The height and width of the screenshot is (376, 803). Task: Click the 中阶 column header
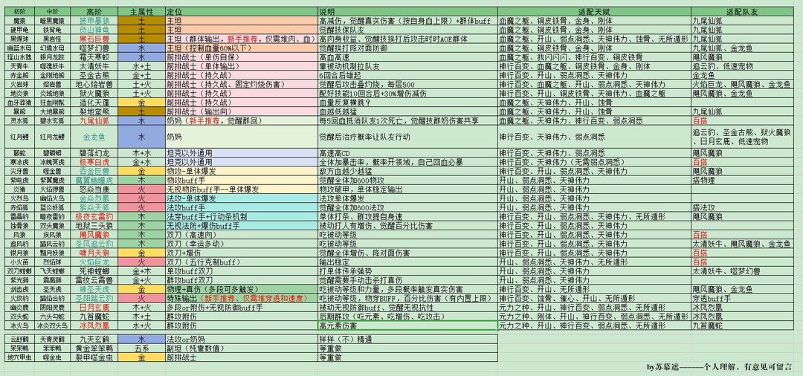pos(52,11)
